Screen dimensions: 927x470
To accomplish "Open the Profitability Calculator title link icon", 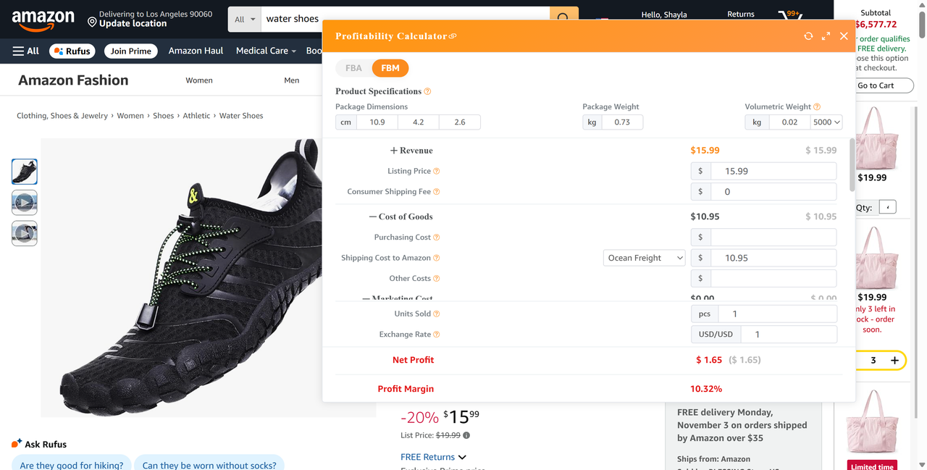I will pos(453,36).
